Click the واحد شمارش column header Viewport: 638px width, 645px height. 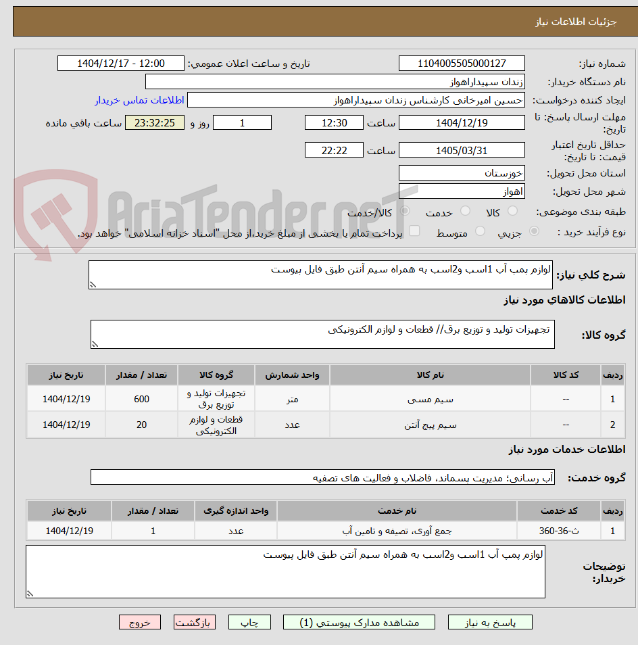click(x=292, y=375)
